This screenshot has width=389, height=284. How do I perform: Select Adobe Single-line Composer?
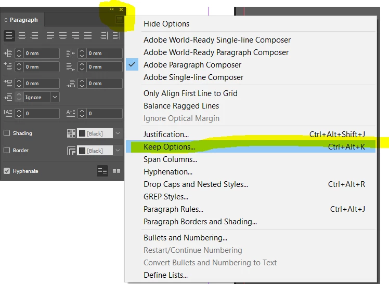click(x=193, y=77)
